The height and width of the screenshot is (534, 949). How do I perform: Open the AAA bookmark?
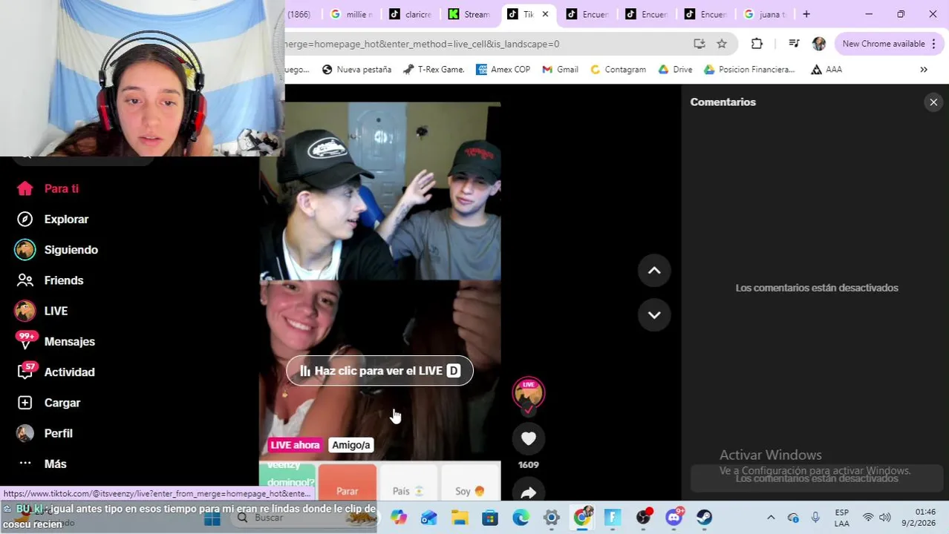click(826, 69)
